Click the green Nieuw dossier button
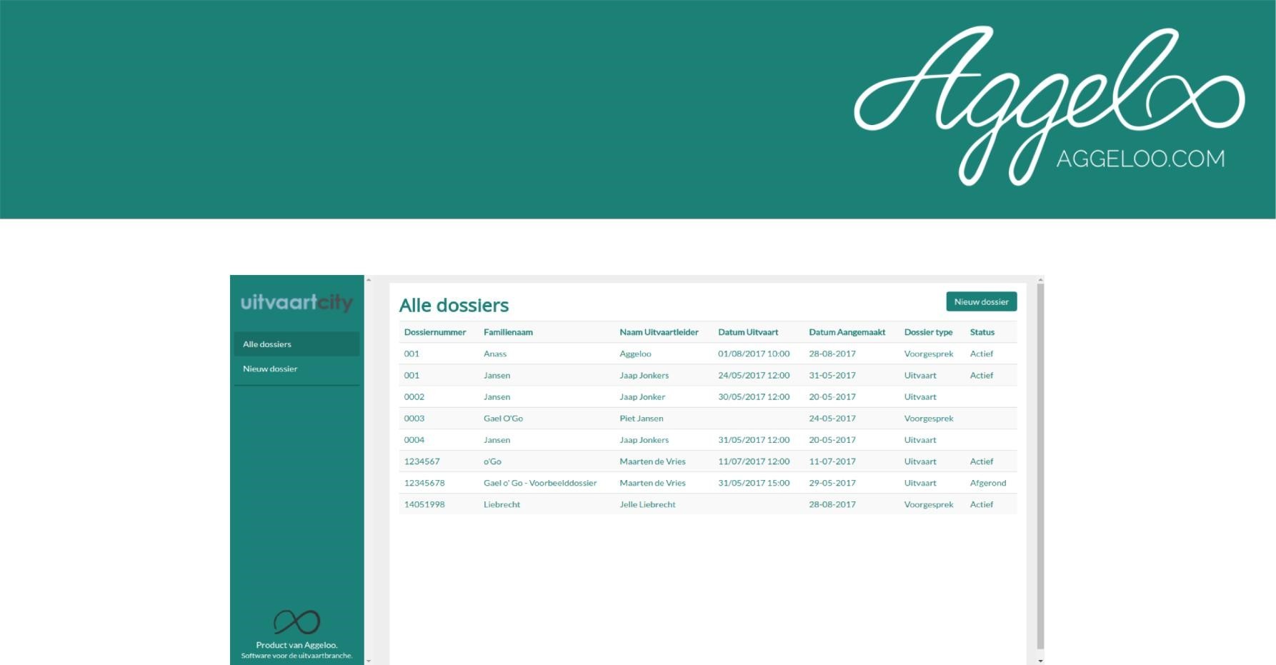 981,301
